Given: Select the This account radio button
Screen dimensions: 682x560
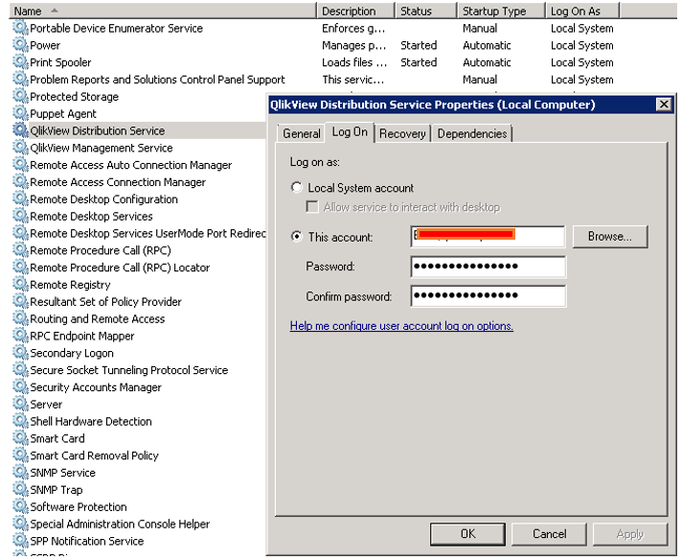Looking at the screenshot, I should click(x=297, y=237).
